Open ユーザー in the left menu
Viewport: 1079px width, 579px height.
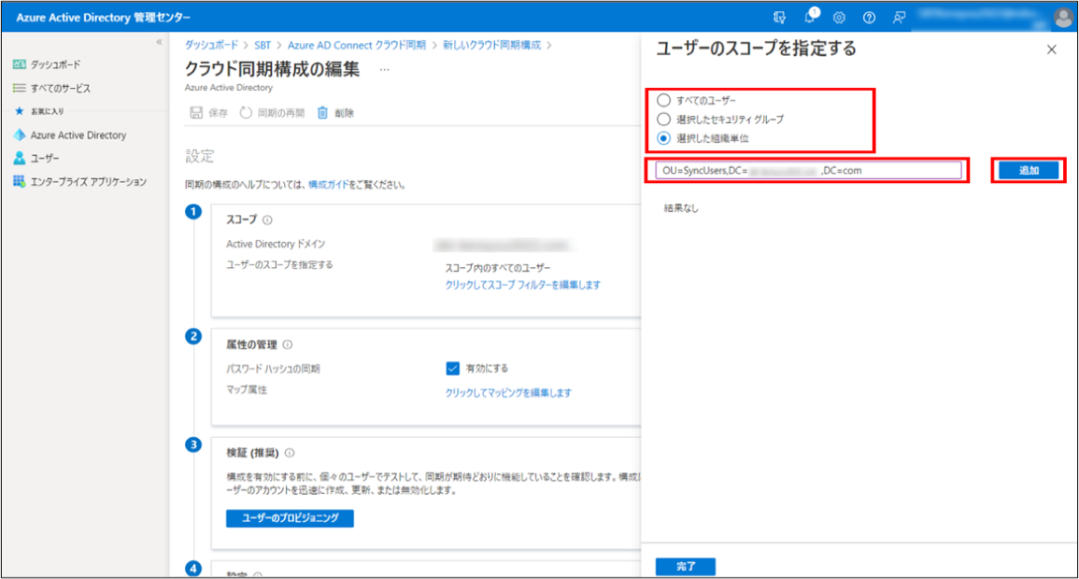(x=36, y=158)
